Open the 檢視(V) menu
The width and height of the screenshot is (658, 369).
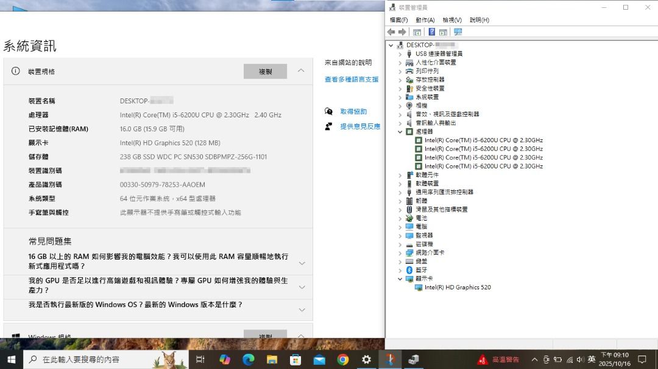(x=452, y=20)
